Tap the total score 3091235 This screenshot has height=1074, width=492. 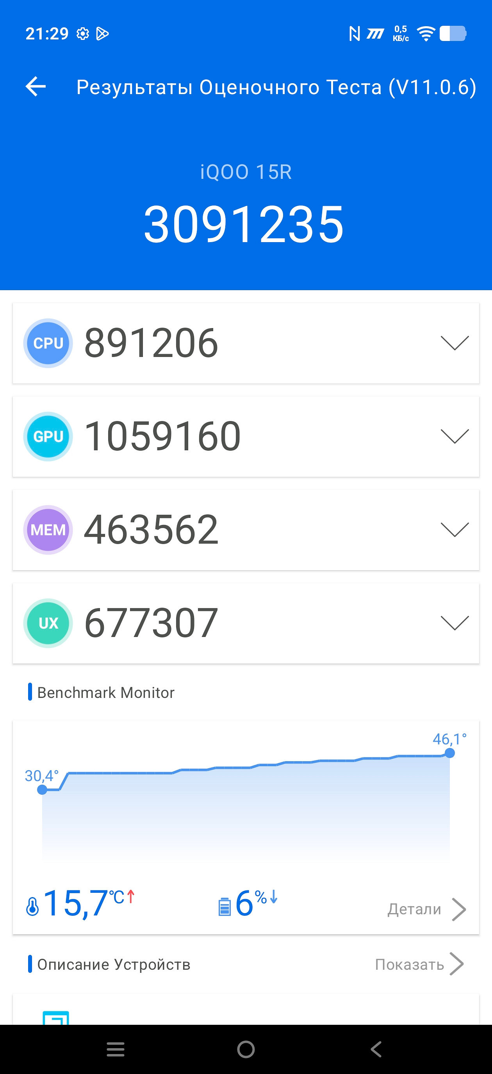pyautogui.click(x=244, y=225)
